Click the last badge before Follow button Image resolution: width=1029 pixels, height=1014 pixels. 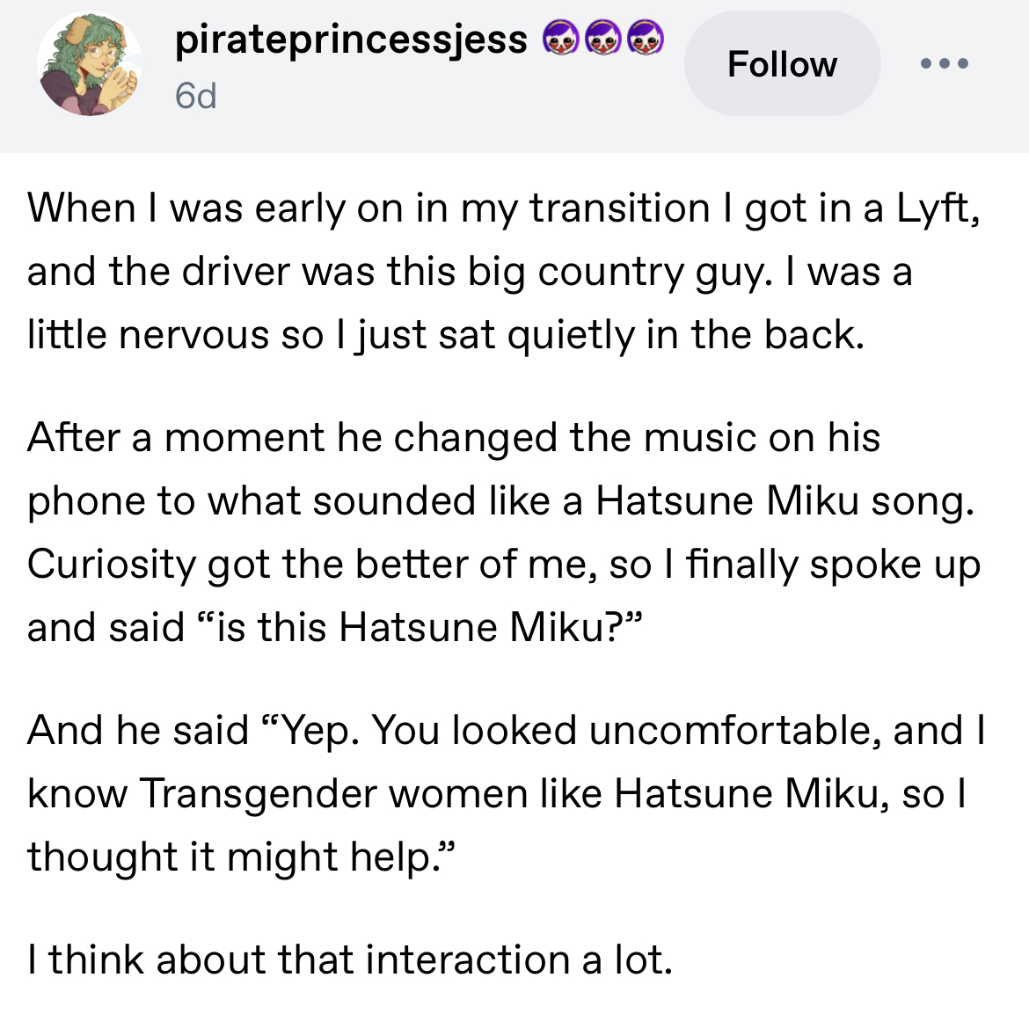click(x=645, y=38)
